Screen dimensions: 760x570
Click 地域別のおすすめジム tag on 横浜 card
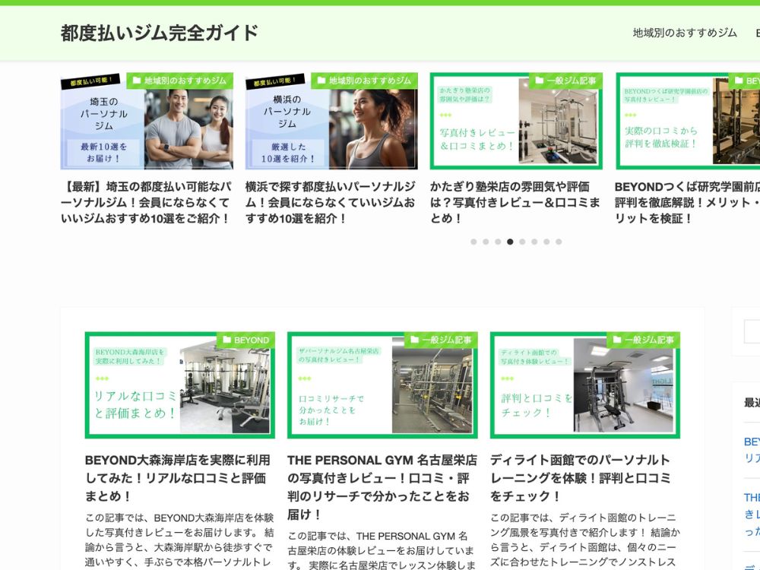(364, 81)
